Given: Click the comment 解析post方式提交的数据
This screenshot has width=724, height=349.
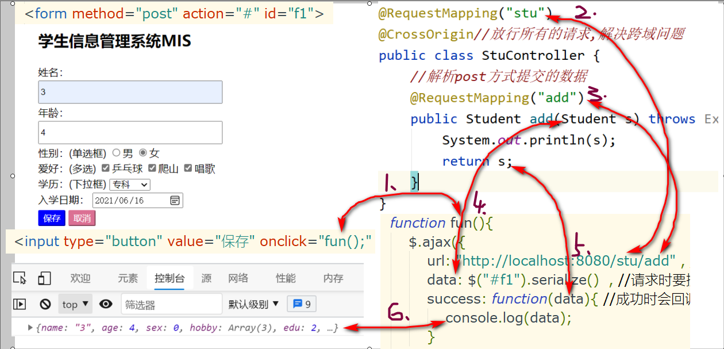Looking at the screenshot, I should coord(499,76).
